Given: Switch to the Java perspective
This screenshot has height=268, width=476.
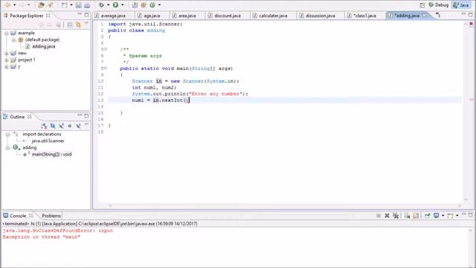Looking at the screenshot, I should click(461, 5).
